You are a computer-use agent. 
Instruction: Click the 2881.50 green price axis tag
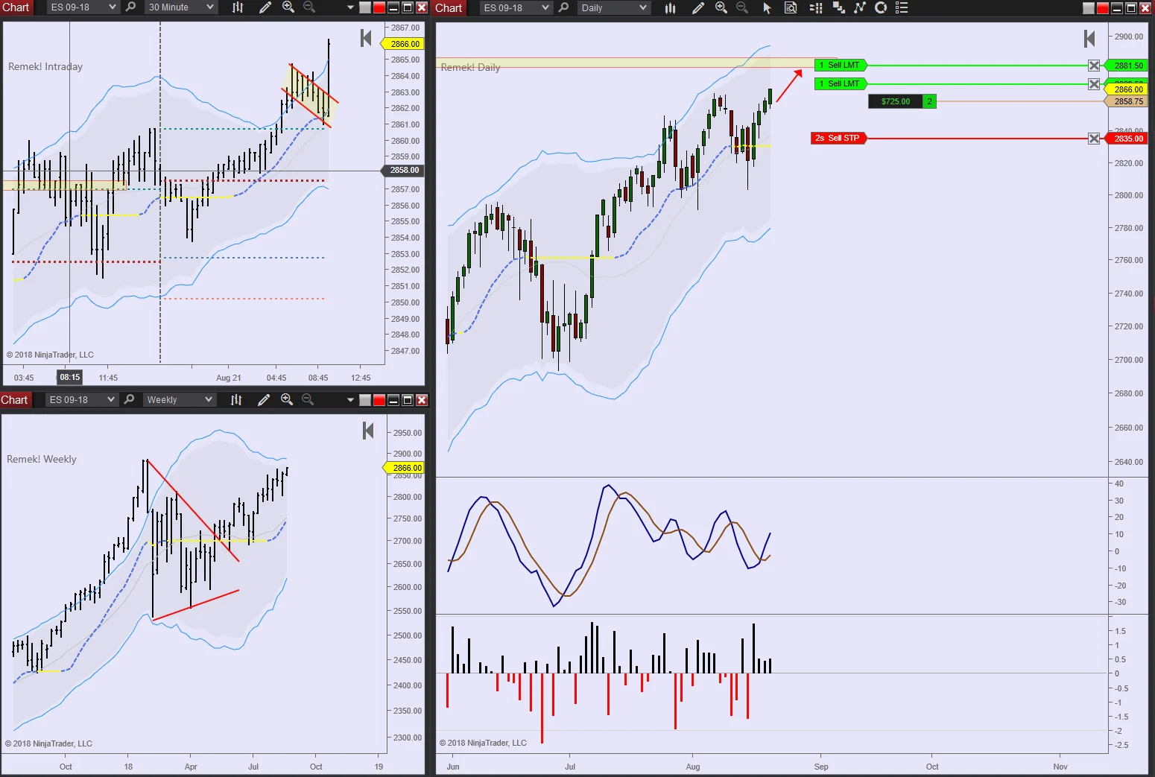pos(1127,66)
